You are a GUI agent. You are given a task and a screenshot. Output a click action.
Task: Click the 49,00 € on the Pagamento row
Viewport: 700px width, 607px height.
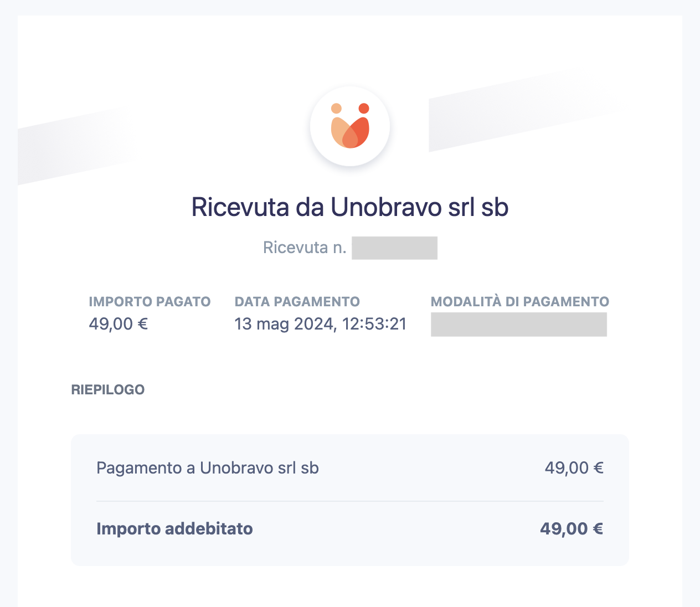[x=574, y=468]
